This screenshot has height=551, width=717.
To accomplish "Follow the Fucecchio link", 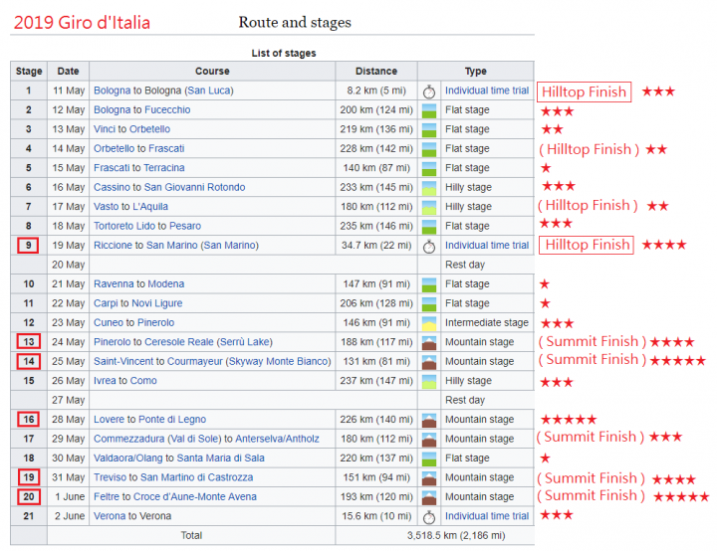I will click(167, 109).
